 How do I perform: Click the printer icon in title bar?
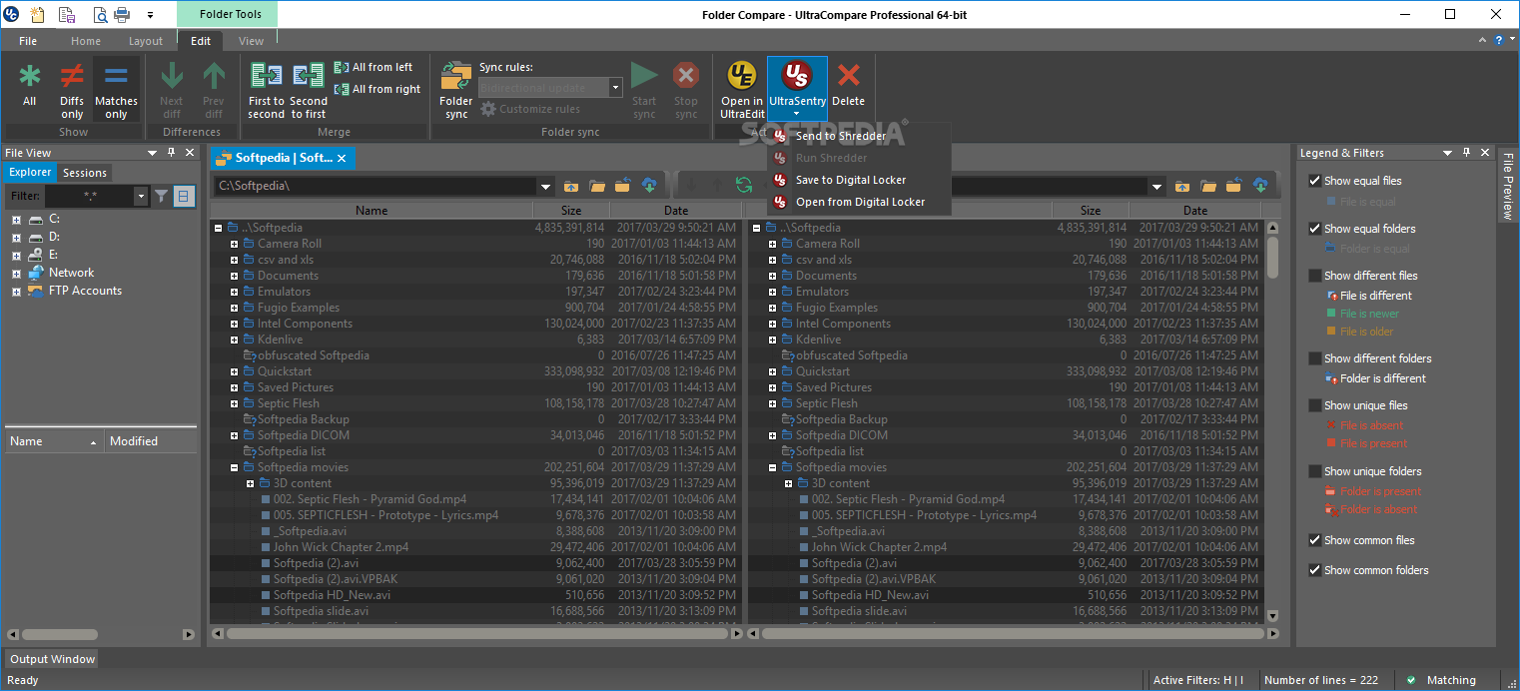coord(122,14)
